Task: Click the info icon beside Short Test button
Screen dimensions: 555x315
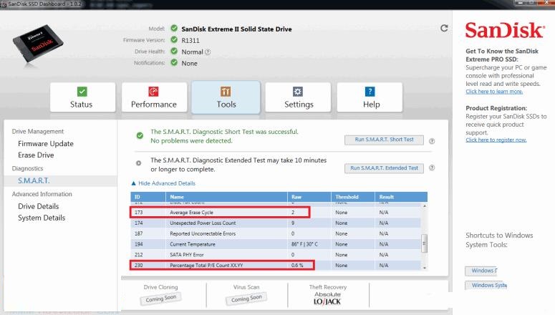Action: 430,140
